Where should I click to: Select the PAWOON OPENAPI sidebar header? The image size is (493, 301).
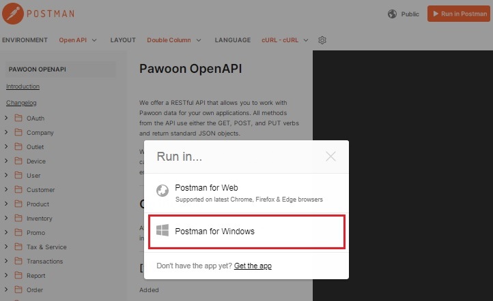click(x=61, y=69)
